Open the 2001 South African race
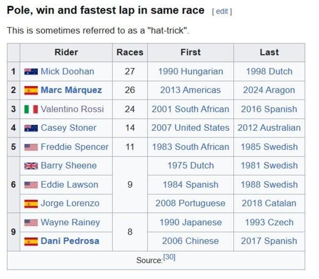 [190, 109]
